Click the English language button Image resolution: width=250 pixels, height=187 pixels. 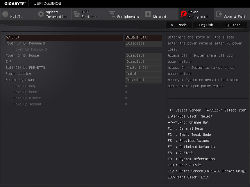206,25
